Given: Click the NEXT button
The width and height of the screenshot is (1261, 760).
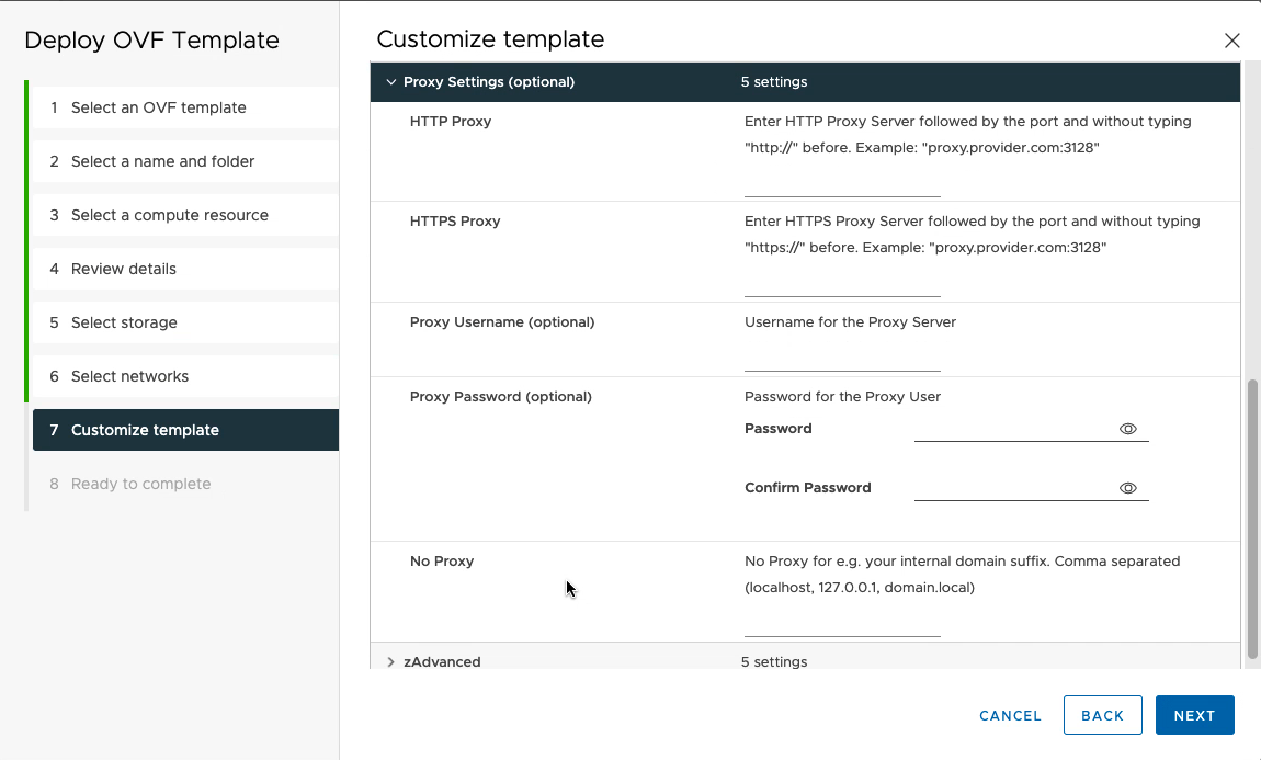Looking at the screenshot, I should [1194, 715].
